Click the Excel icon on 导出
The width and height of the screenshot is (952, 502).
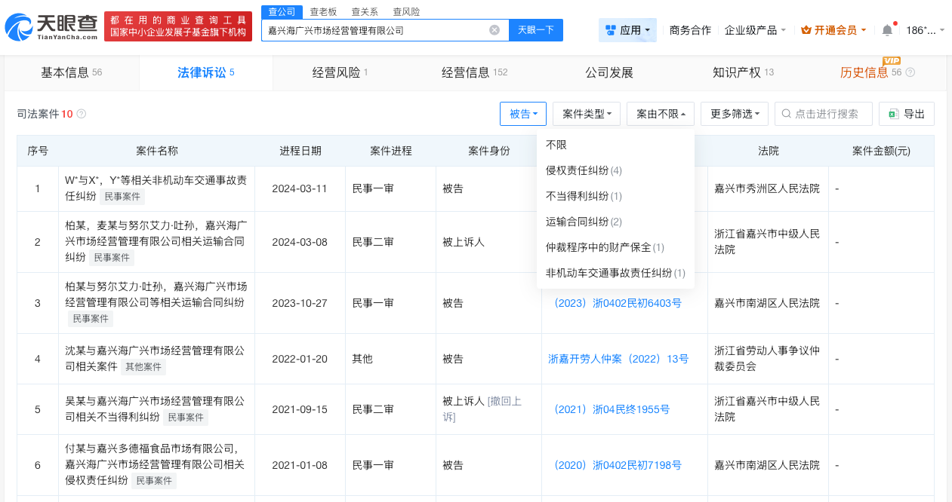coord(894,114)
